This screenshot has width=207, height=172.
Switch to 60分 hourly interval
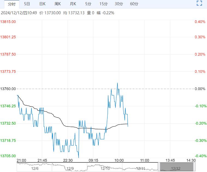[x=134, y=4]
